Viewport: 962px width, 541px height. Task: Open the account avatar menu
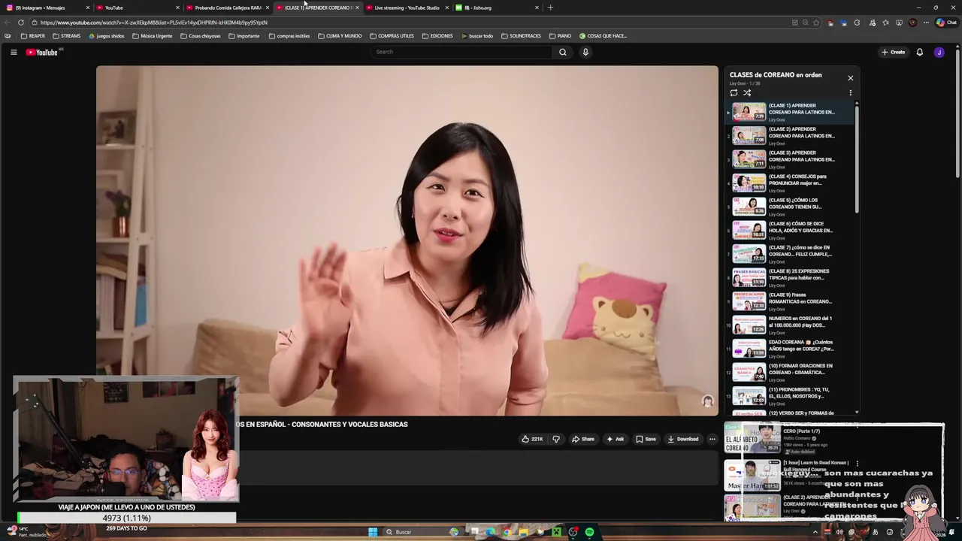[x=939, y=52]
